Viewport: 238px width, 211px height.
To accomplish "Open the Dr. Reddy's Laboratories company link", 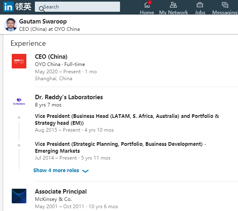I will coord(69,97).
